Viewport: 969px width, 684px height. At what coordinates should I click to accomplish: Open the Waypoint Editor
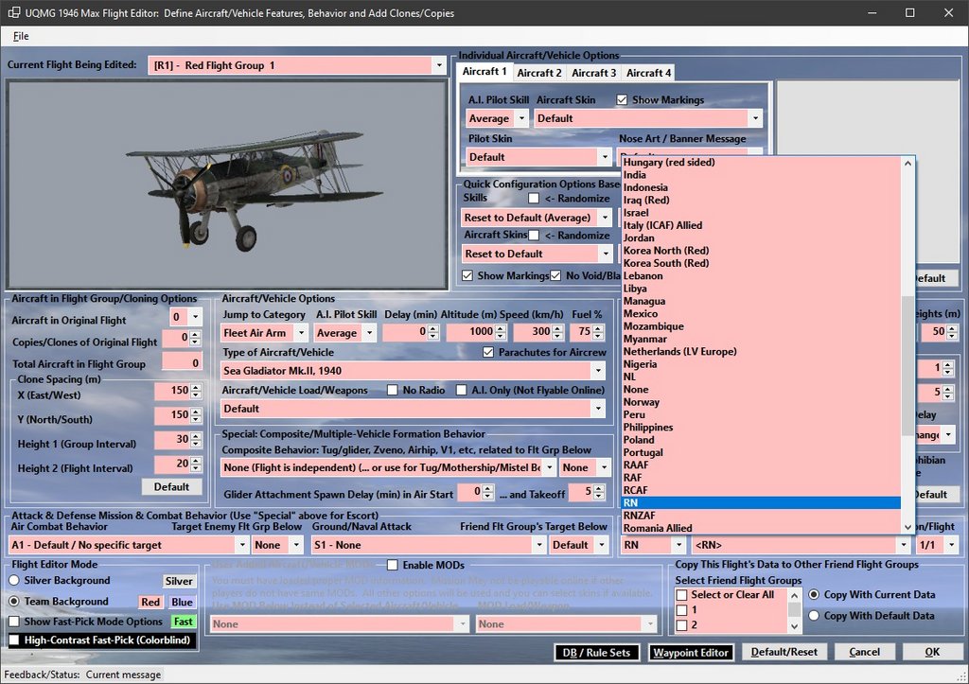(x=691, y=653)
